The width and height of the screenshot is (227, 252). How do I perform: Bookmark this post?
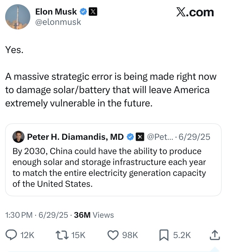[164, 235]
